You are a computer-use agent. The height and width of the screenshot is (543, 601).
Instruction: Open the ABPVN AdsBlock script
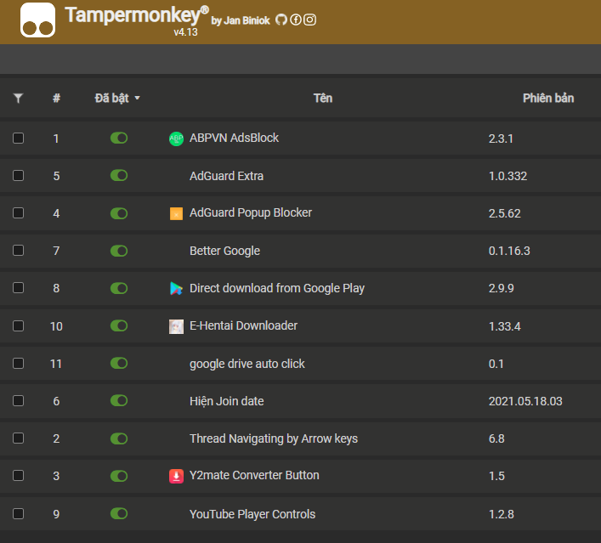[x=234, y=138]
